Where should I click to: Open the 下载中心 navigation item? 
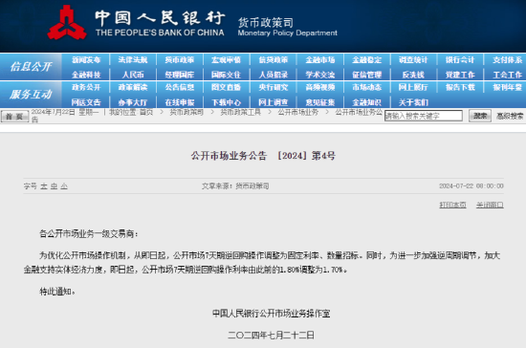[x=226, y=102]
